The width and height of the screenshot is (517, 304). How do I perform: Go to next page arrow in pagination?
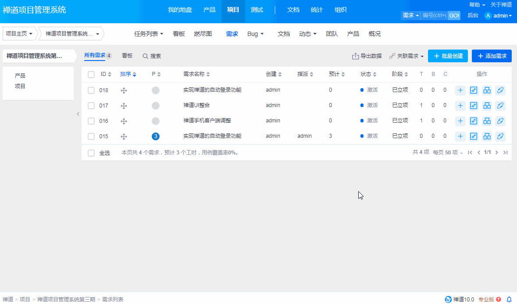[x=497, y=153]
